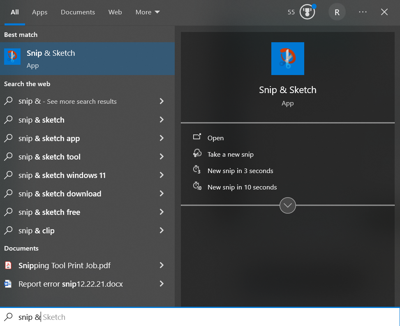
Task: Click the search box magnifier icon
Action: [x=8, y=317]
